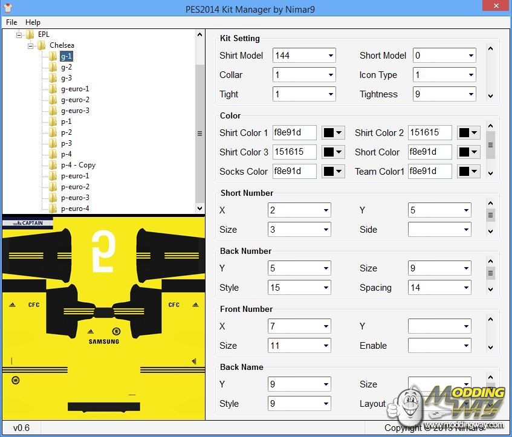
Task: Open the Shirt Color 1 swatch picker
Action: pos(333,133)
